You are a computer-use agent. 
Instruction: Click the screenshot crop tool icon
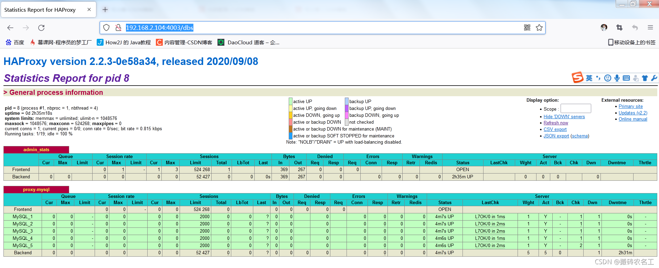pyautogui.click(x=619, y=27)
